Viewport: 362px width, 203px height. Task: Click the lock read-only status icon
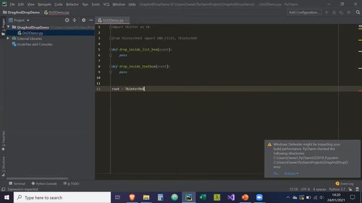(x=350, y=189)
